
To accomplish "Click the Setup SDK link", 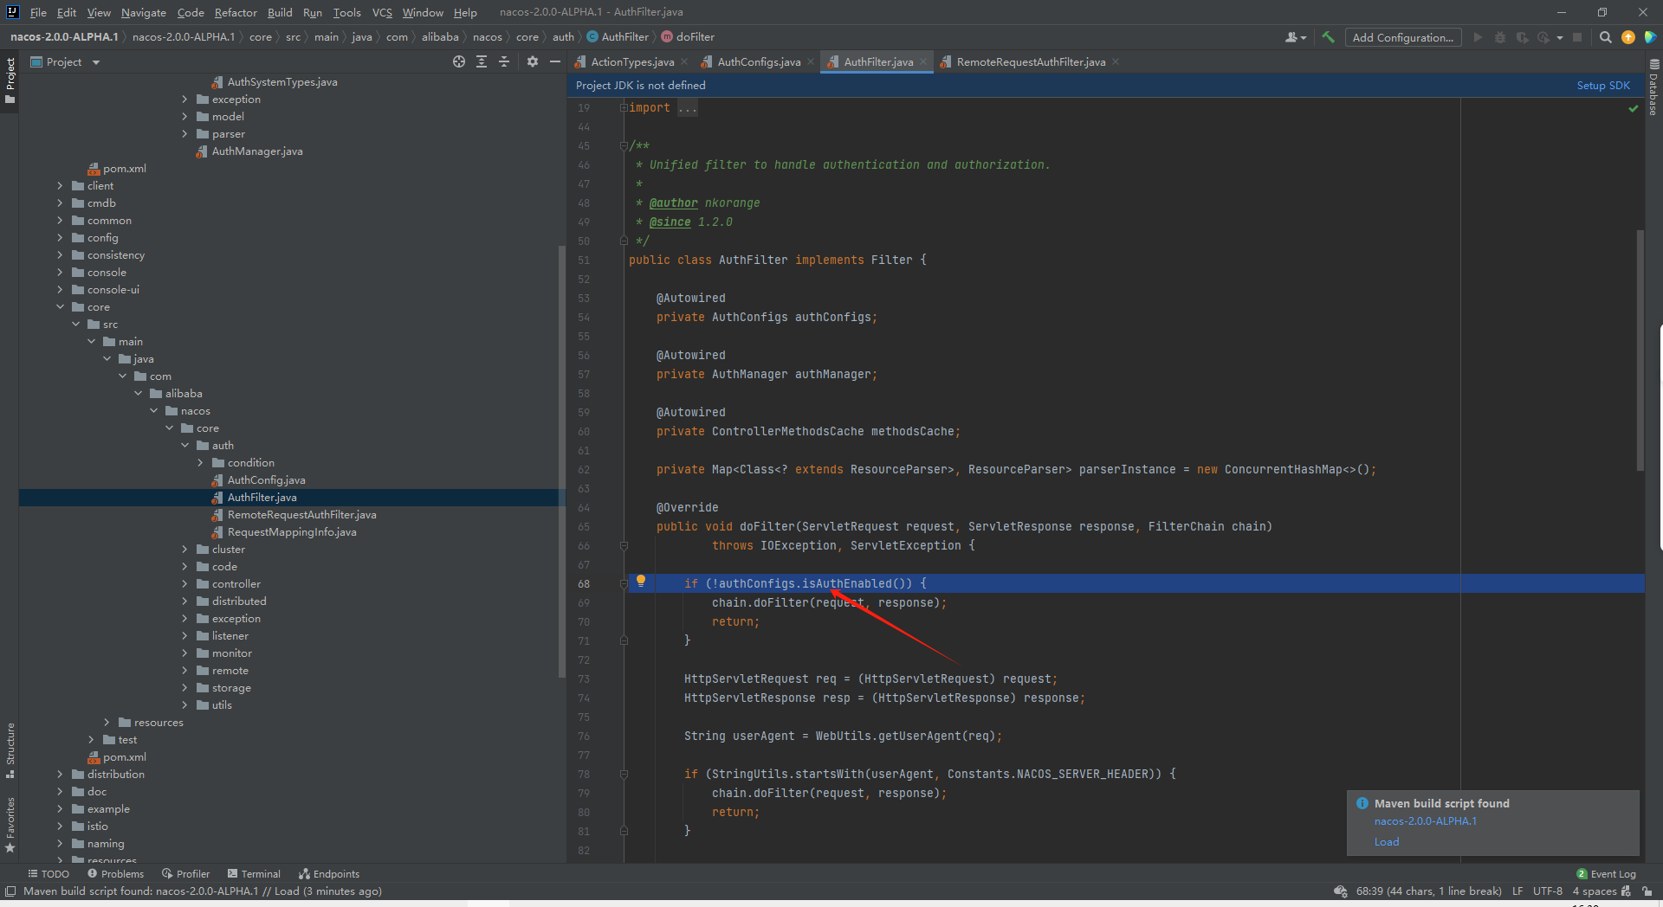I will 1602,86.
